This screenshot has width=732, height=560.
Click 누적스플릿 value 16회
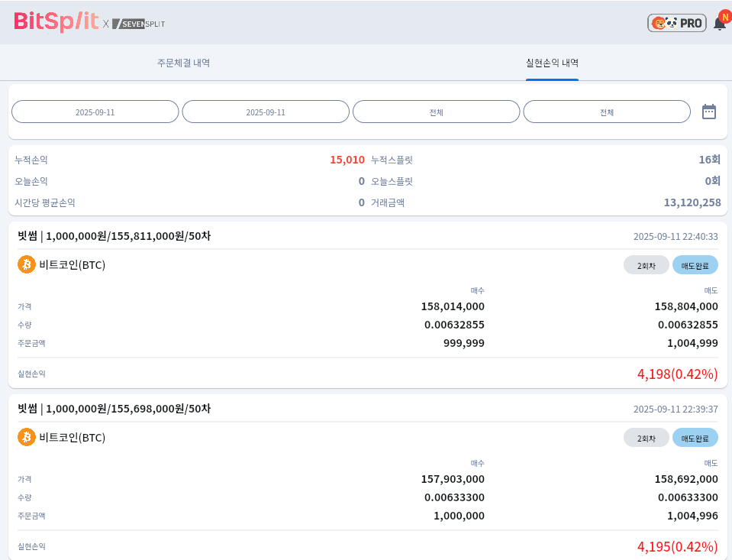[x=710, y=160]
